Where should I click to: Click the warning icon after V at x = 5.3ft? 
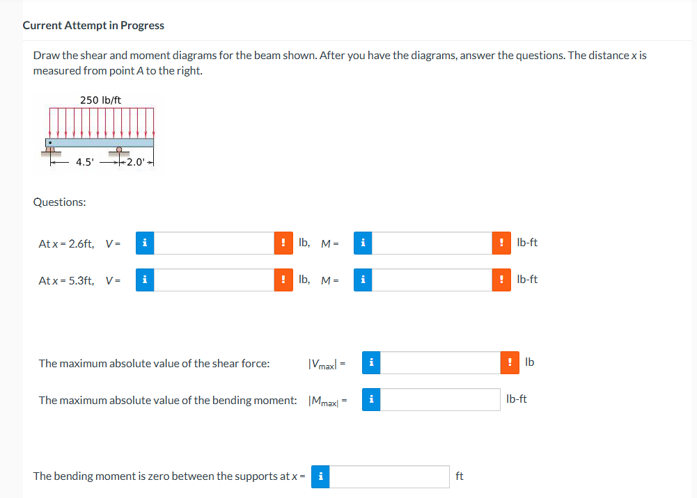coord(283,280)
